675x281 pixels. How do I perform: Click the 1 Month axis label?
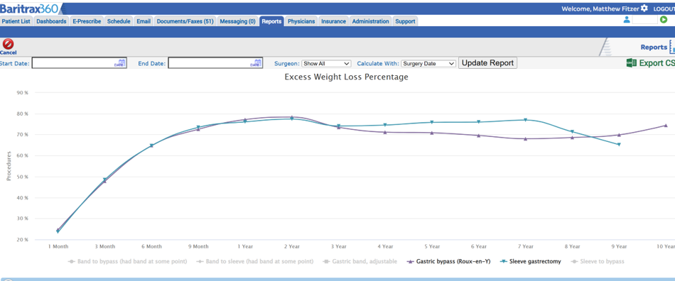pyautogui.click(x=58, y=247)
